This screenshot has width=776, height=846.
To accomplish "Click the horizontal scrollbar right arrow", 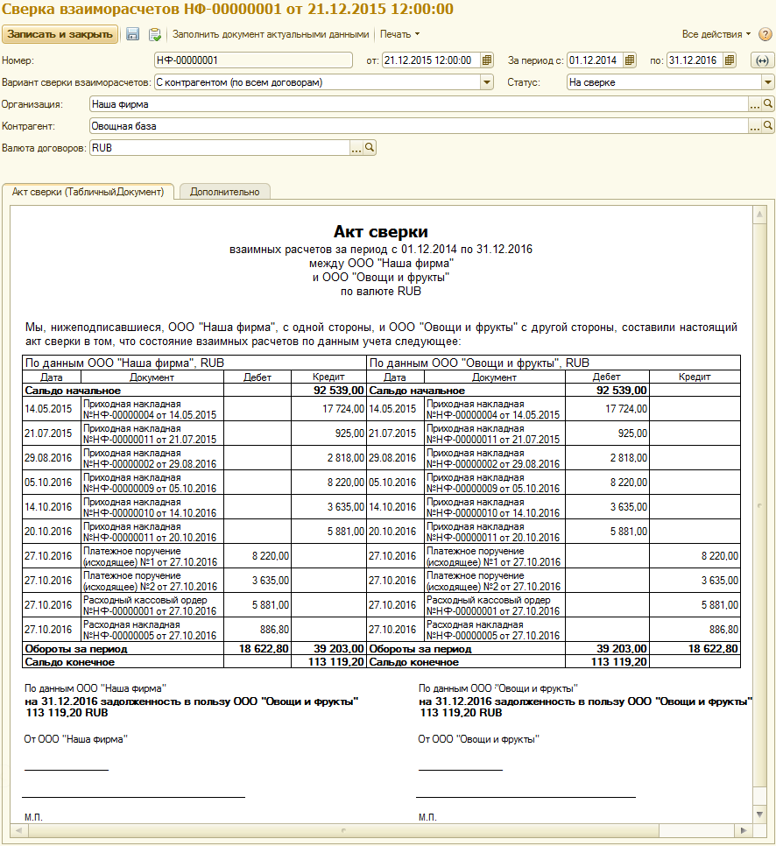I will click(x=744, y=830).
